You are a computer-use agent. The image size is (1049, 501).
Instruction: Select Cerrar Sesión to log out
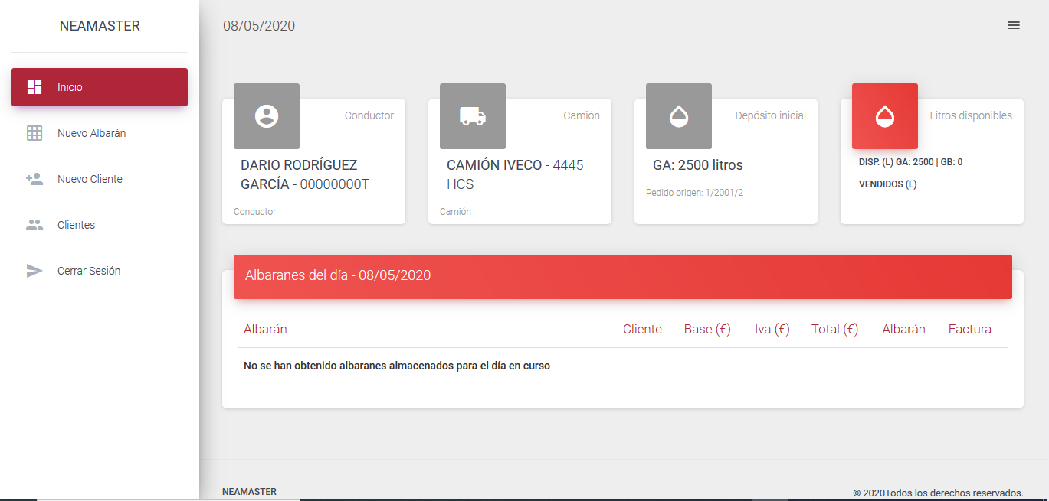click(x=89, y=271)
